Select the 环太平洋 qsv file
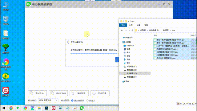 coord(173,46)
